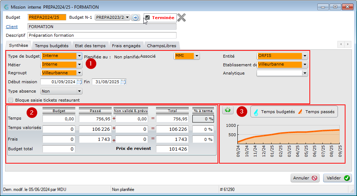
Task: Click the Annuler button
Action: (305, 178)
